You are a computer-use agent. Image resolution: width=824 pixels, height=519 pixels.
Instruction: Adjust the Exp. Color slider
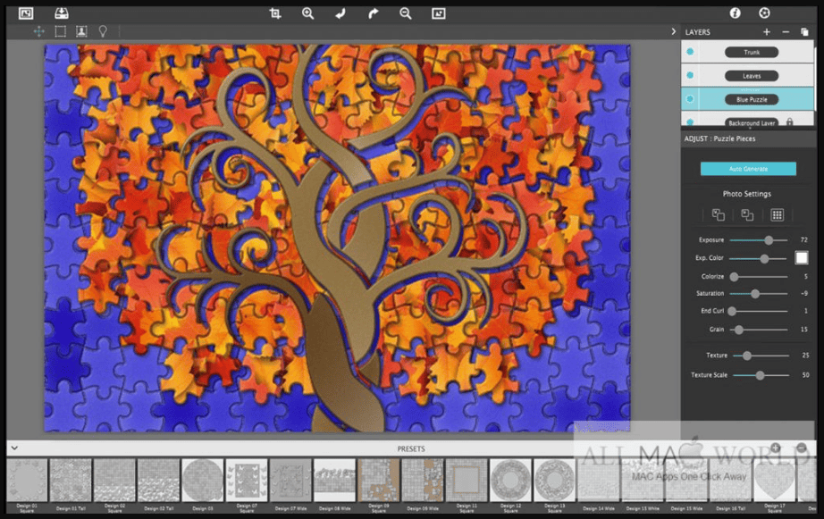[x=758, y=258]
